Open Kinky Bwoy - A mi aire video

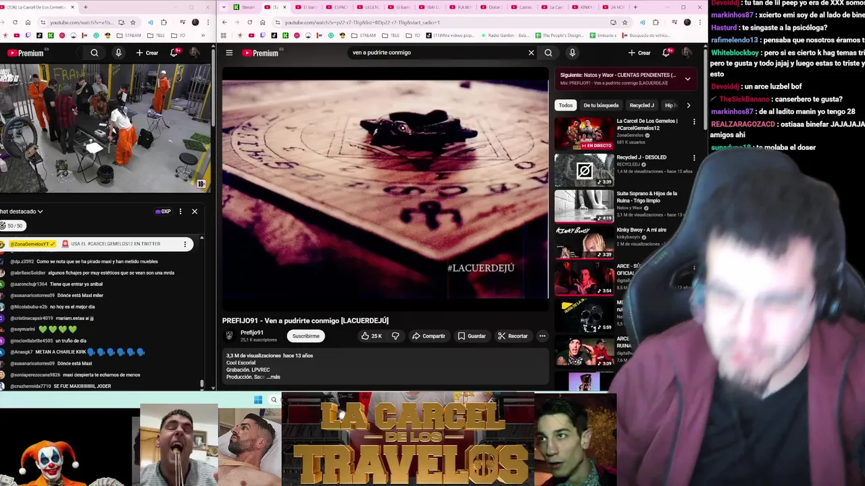(x=584, y=242)
